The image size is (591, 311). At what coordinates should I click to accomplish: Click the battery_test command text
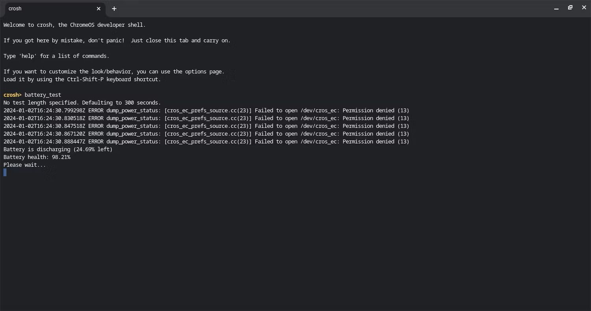[x=43, y=95]
